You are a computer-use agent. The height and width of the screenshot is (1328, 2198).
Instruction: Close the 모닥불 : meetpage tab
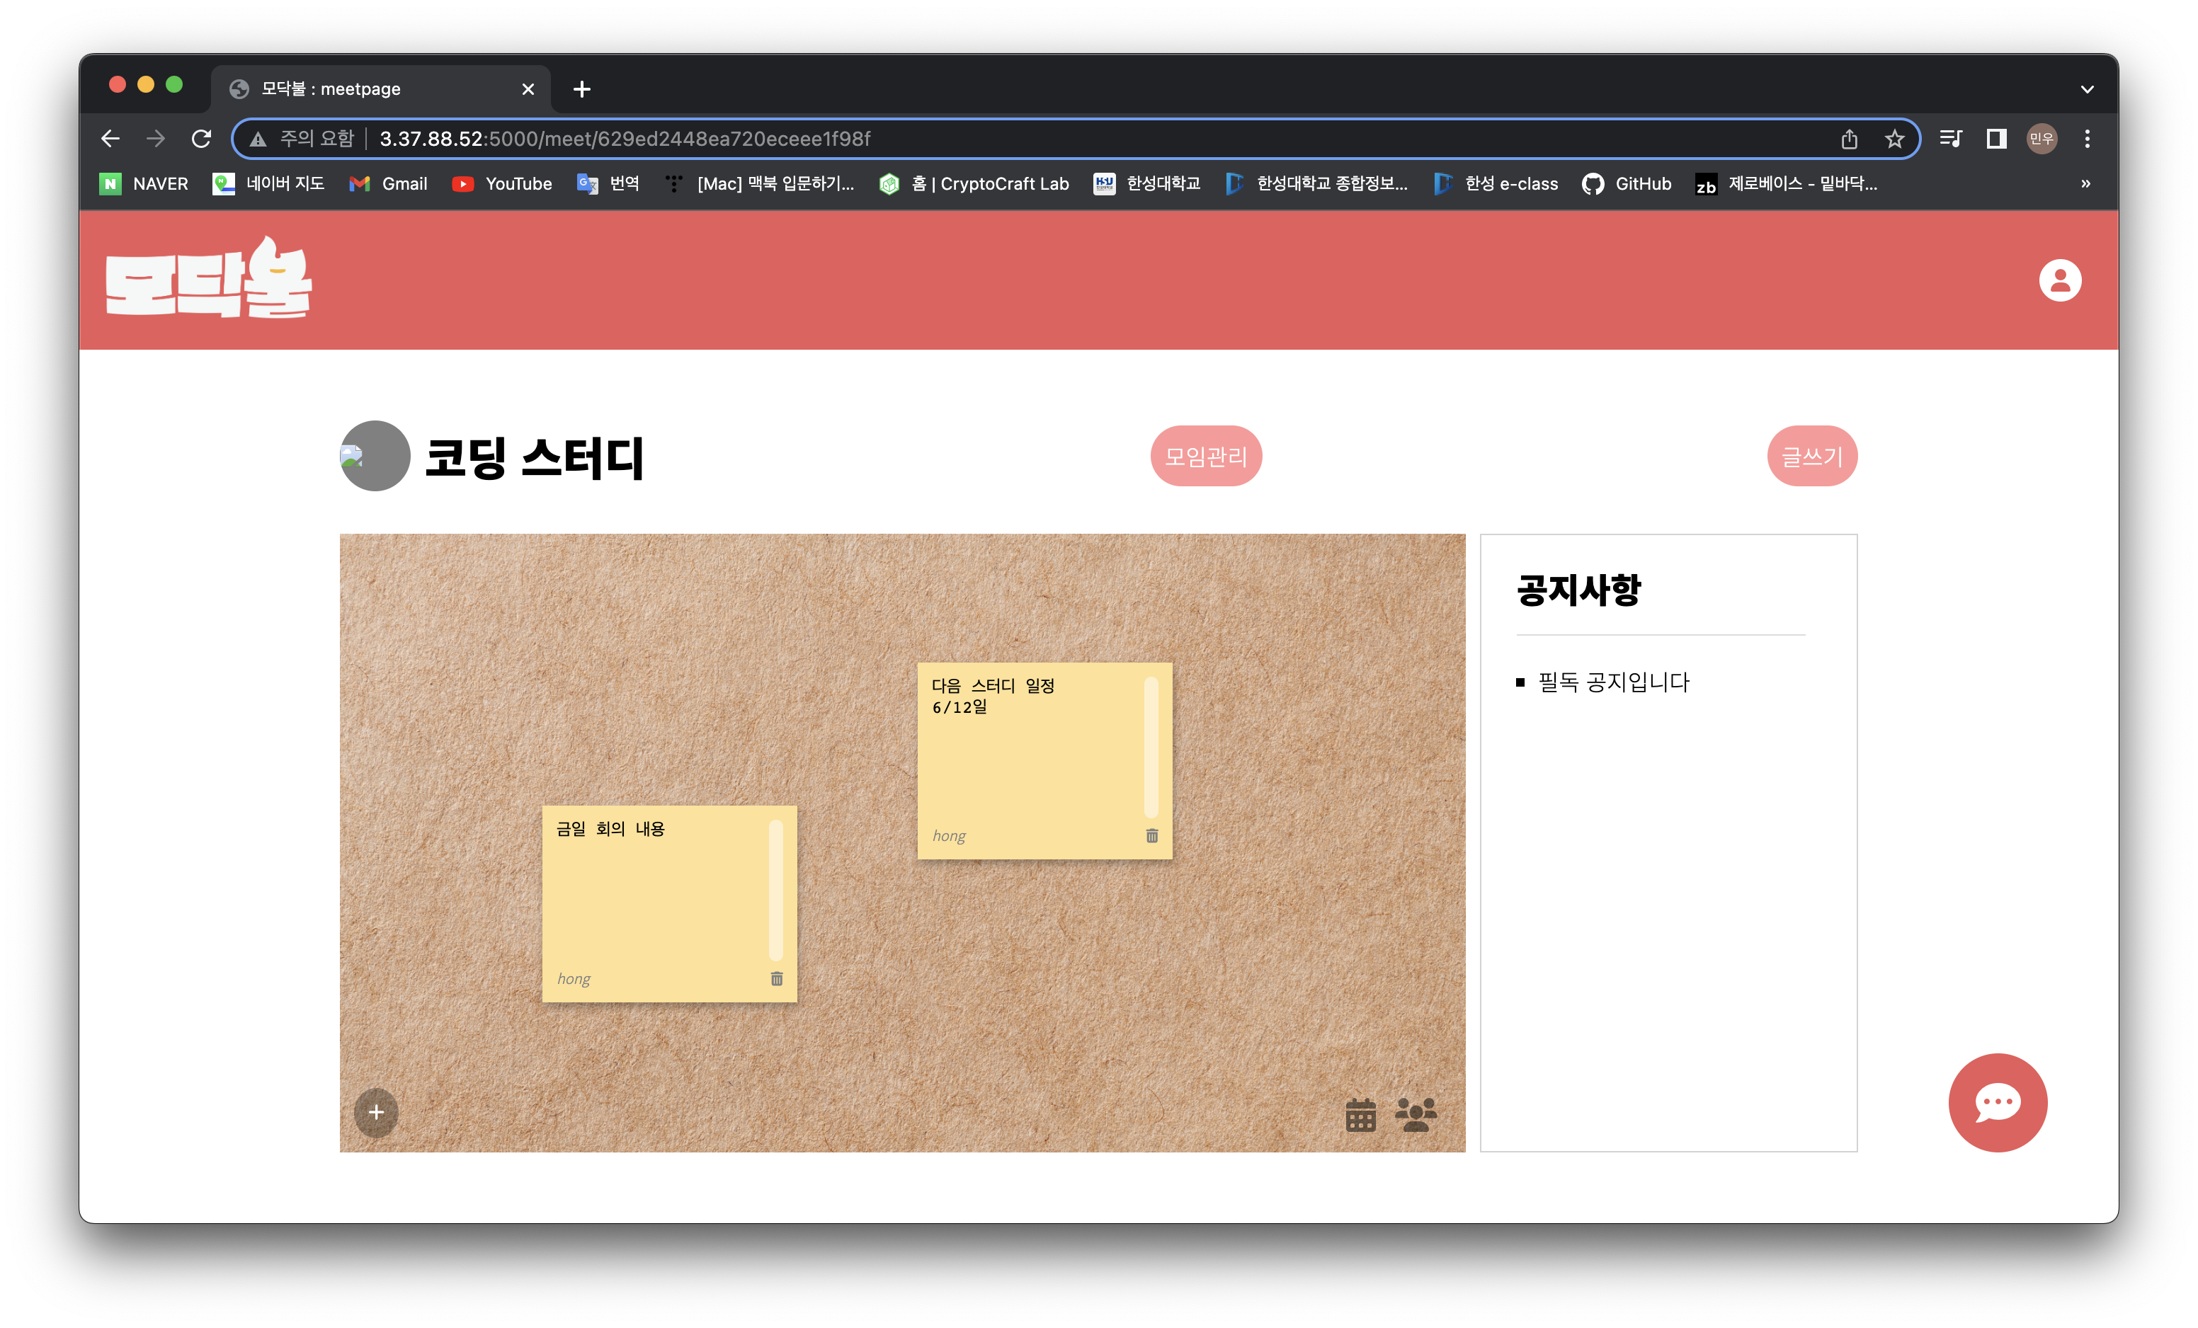(528, 89)
